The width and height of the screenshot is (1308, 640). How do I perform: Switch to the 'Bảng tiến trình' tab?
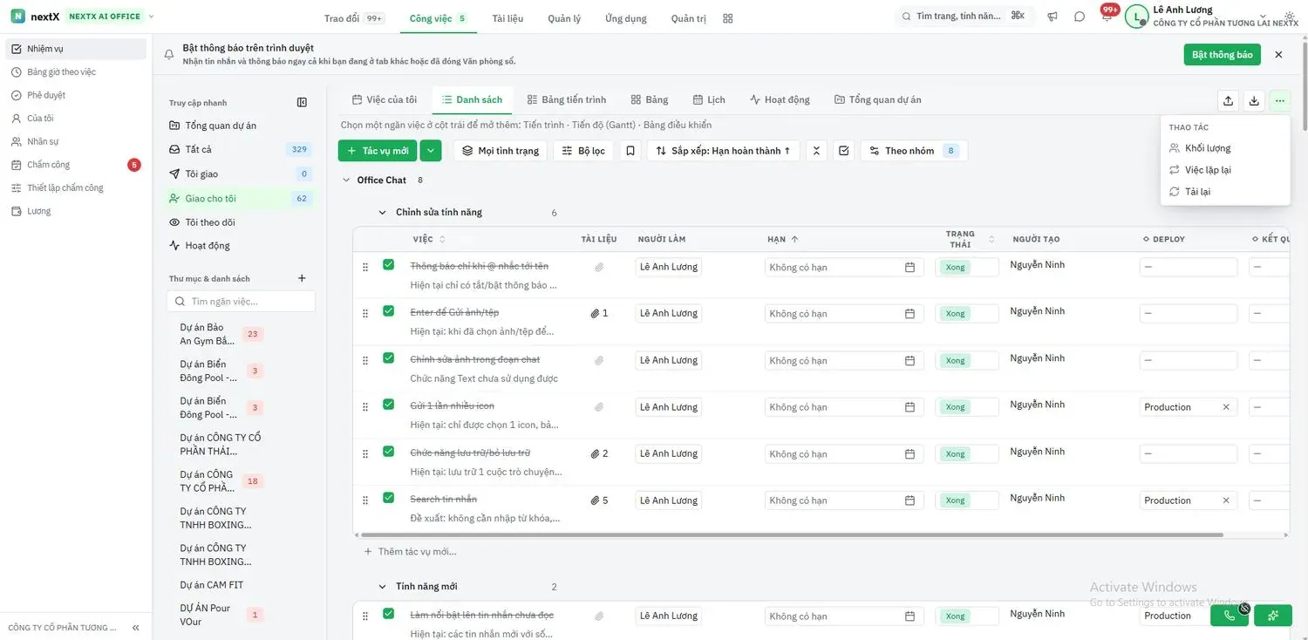coord(566,99)
